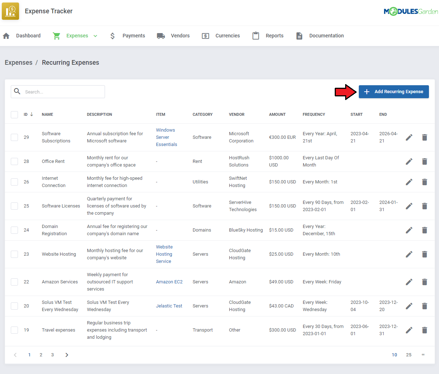Screen dimensions: 439x374
Task: Go to page 2 of results
Action: coord(41,355)
